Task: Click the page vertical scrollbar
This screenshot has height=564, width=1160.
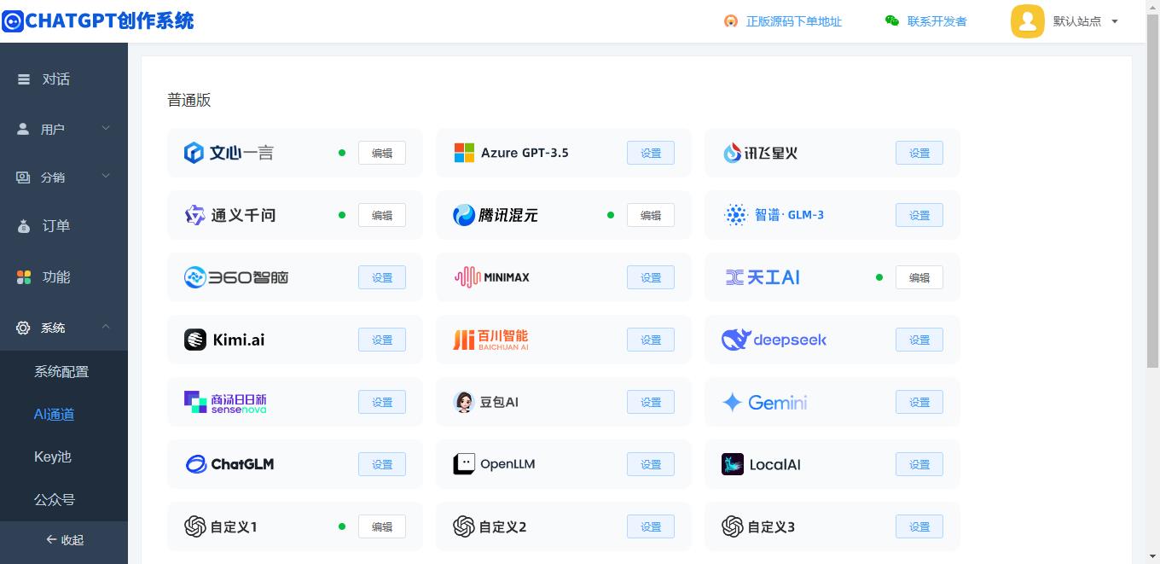Action: [x=1152, y=192]
